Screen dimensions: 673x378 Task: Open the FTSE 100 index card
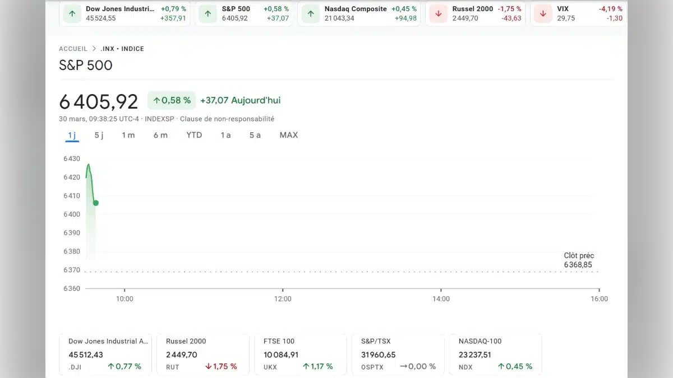298,354
